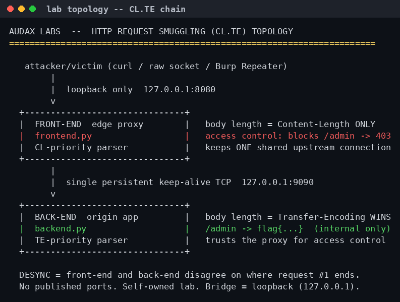Click the 'AUDAX LABS' heading text
This screenshot has width=400, height=302.
tap(35, 31)
